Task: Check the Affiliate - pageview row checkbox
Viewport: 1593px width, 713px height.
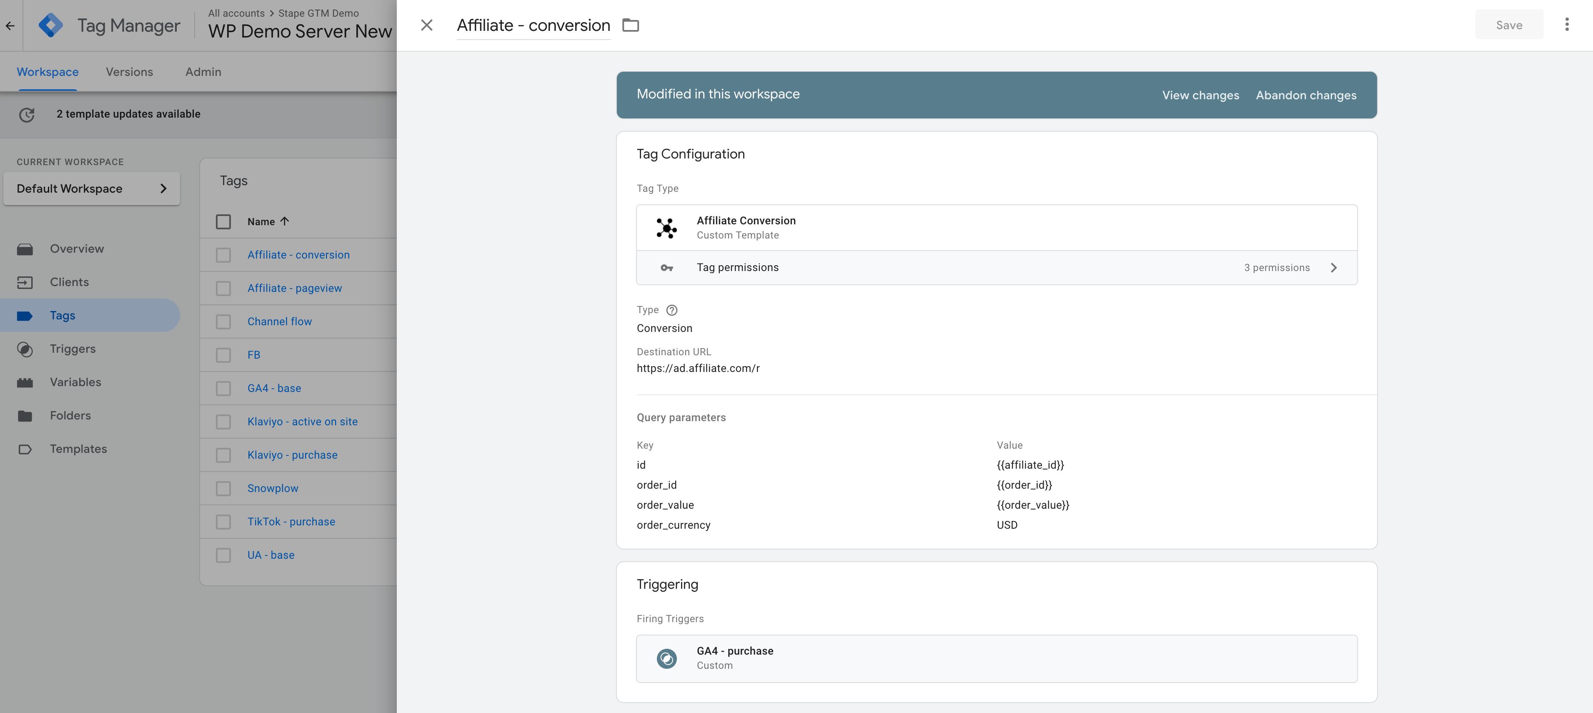Action: point(223,288)
